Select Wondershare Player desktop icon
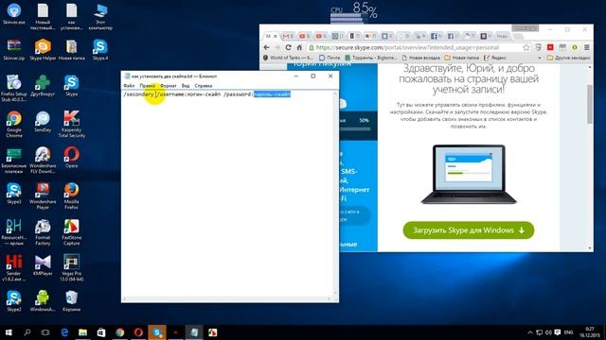The height and width of the screenshot is (340, 606). pos(43,195)
